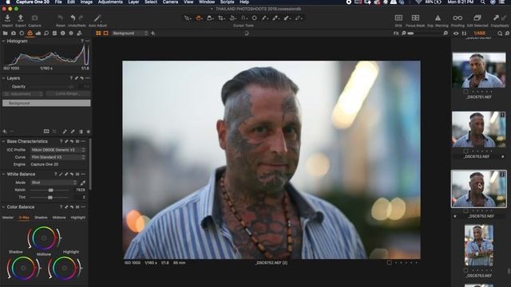Tick the color tag box below the viewer
The width and height of the screenshot is (511, 287).
point(389,262)
